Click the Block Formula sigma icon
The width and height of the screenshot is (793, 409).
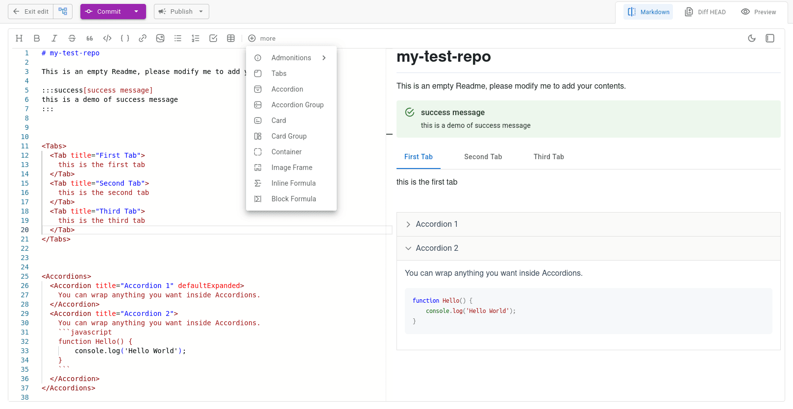[258, 199]
